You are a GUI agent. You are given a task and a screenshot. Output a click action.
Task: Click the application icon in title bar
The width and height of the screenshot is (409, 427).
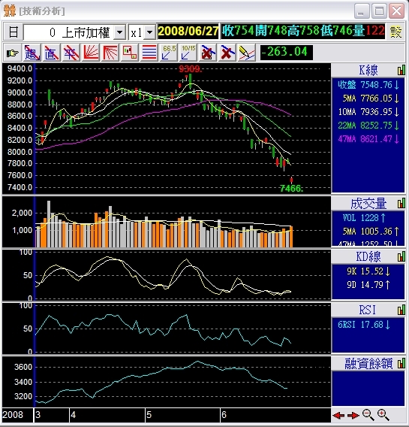tap(10, 11)
